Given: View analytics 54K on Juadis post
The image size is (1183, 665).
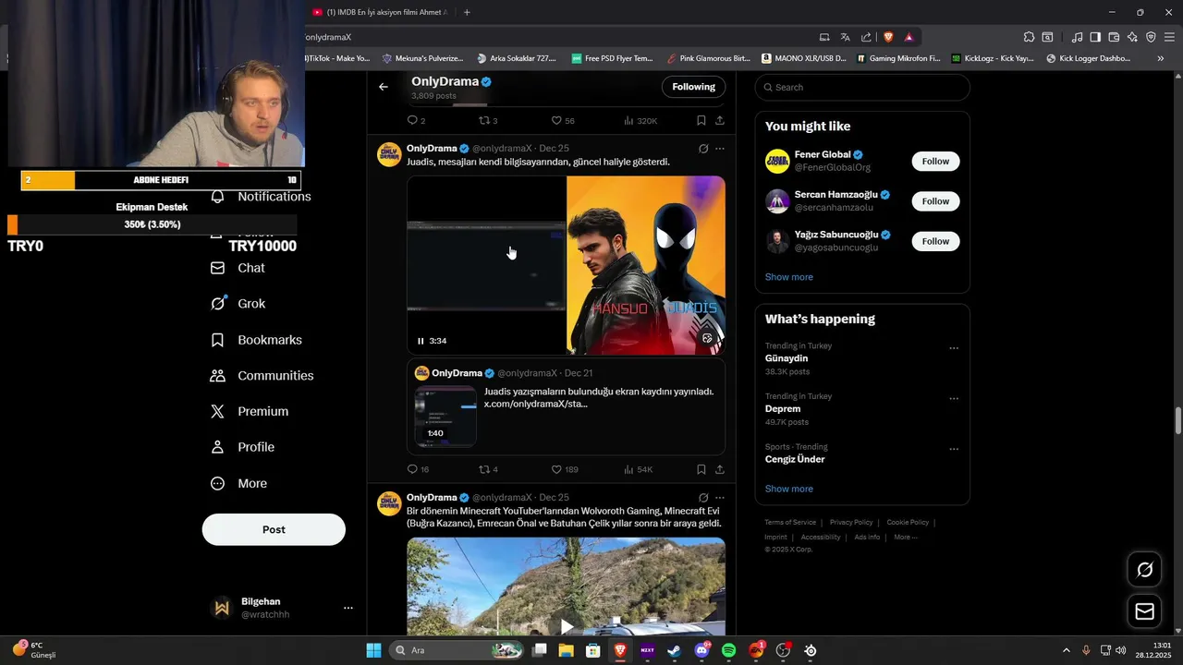Looking at the screenshot, I should point(639,469).
